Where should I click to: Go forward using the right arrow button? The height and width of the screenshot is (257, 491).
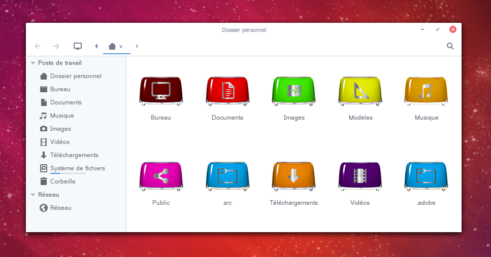point(56,46)
